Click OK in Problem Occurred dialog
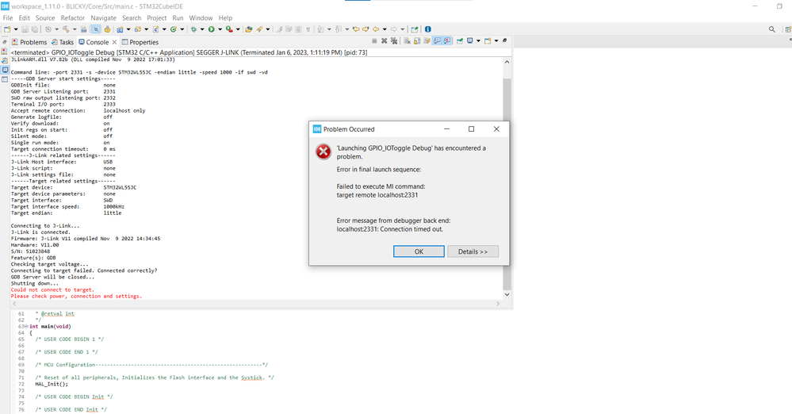 click(x=419, y=251)
